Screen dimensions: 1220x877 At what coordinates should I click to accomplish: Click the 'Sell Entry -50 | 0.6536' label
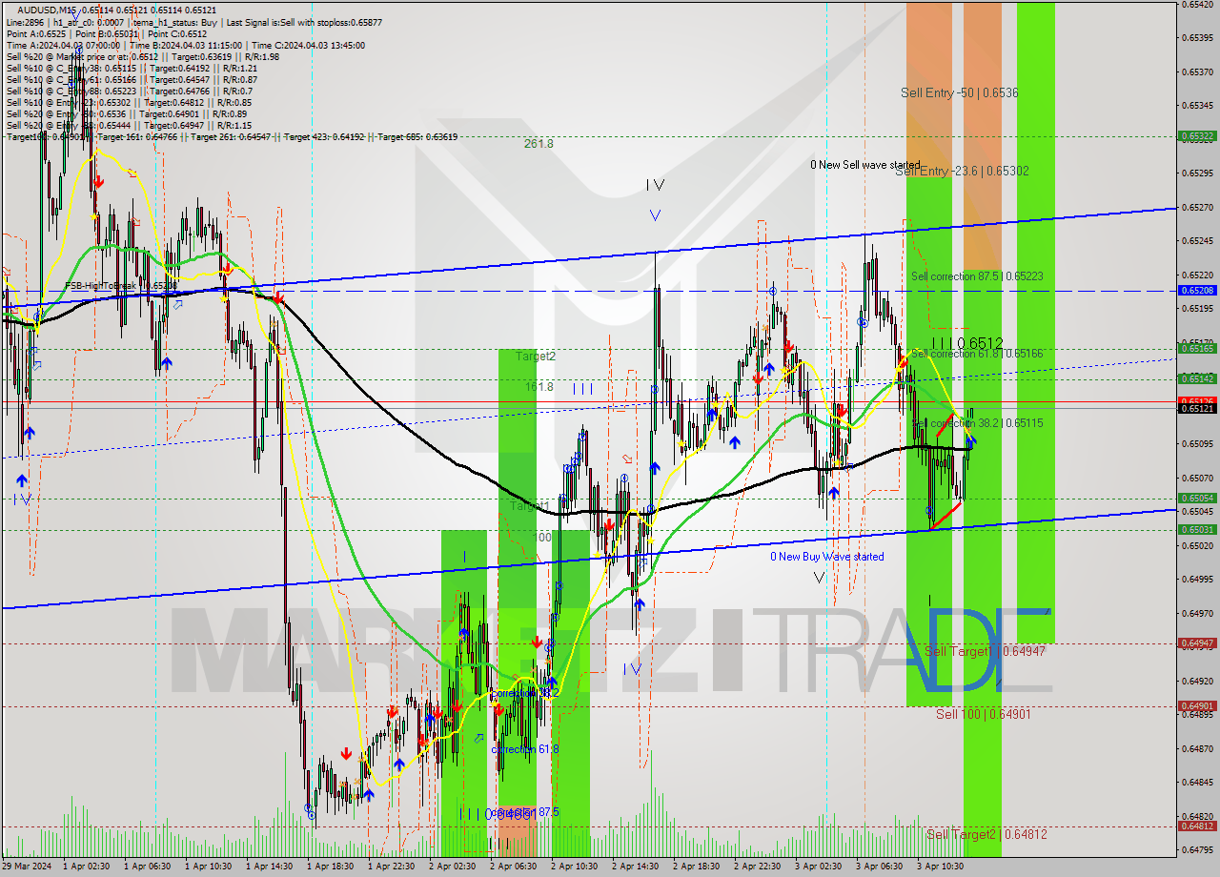tap(959, 92)
